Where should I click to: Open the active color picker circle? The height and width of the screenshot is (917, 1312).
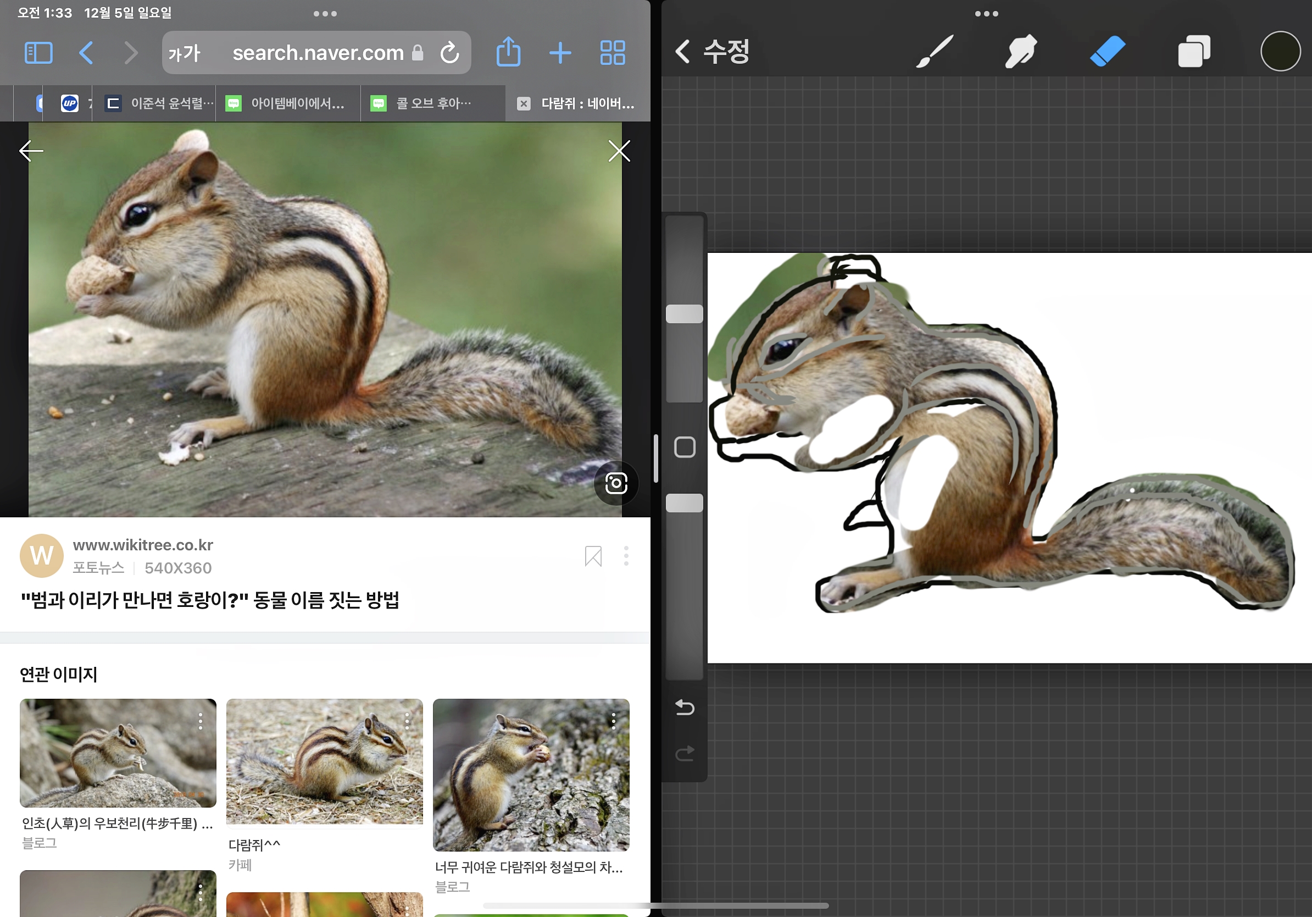1280,52
